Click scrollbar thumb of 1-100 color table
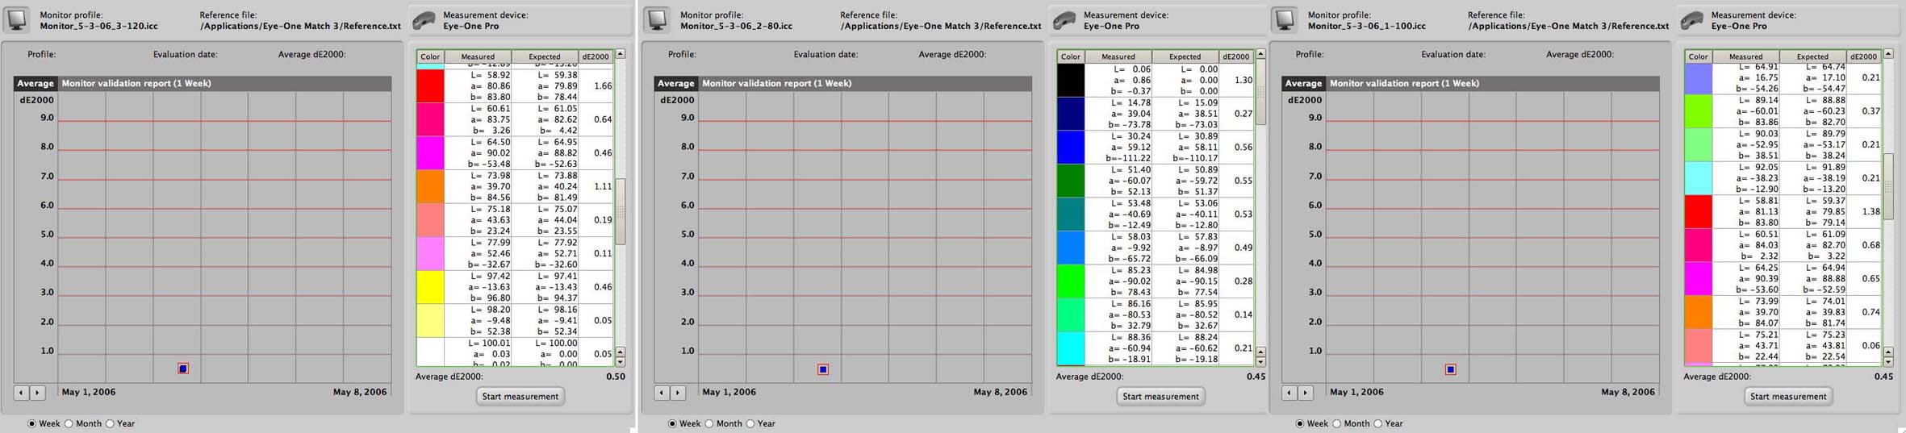This screenshot has width=1906, height=433. pyautogui.click(x=1888, y=185)
